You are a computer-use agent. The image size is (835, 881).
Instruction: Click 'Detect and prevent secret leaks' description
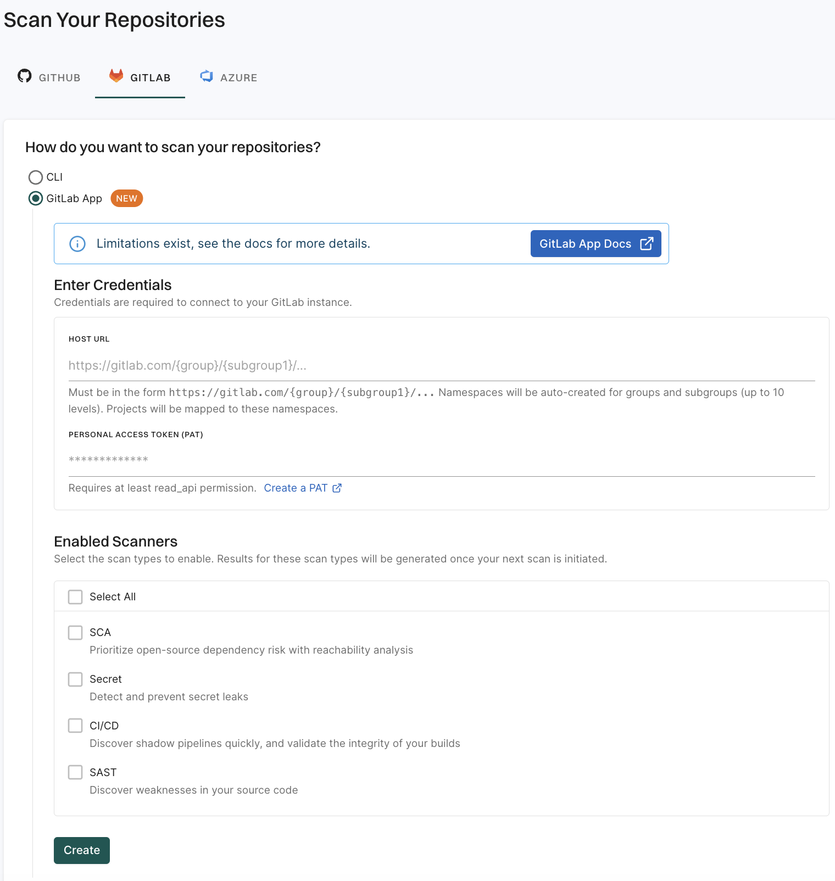pos(169,696)
